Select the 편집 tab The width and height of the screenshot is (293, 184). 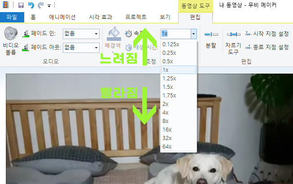click(195, 18)
